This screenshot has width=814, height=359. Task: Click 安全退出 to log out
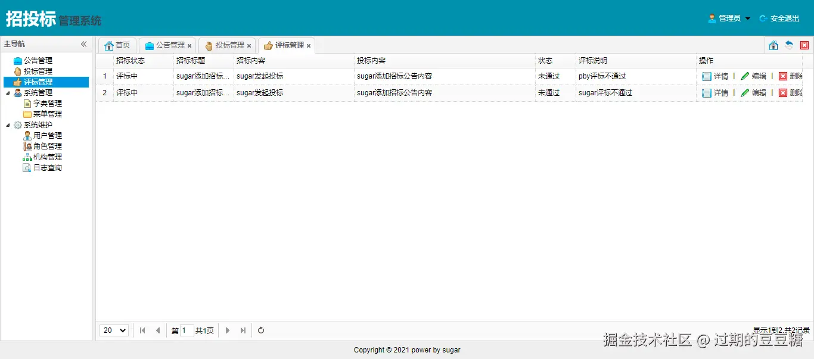(779, 18)
